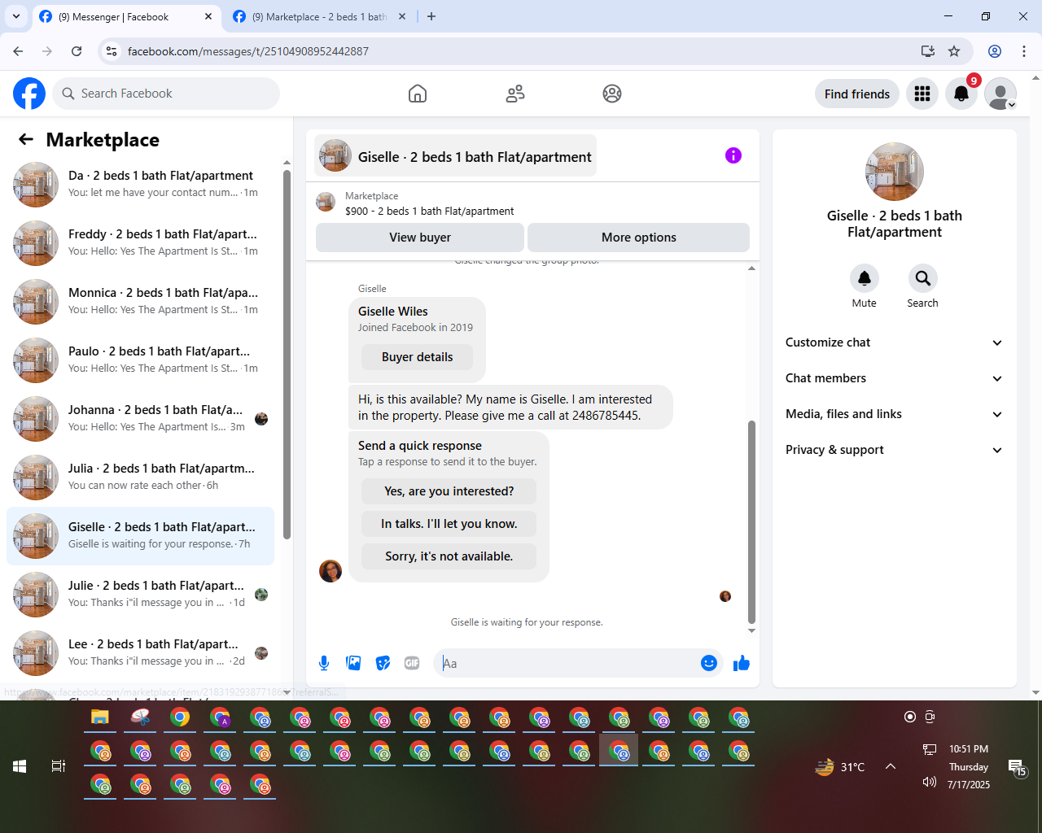
Task: Bookmark this page with the star
Action: click(x=954, y=51)
